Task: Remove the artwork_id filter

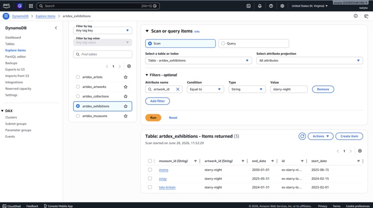Action: coord(323,89)
